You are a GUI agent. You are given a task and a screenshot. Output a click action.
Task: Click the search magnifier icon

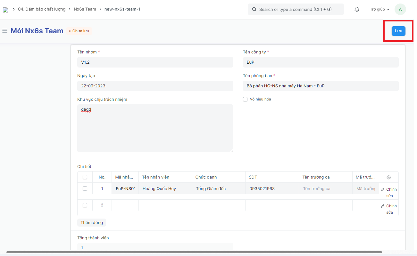(254, 10)
